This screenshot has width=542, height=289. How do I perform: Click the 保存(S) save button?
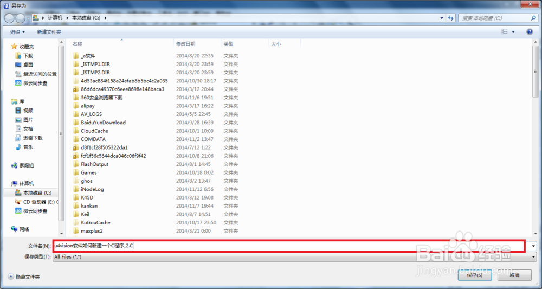pos(475,275)
